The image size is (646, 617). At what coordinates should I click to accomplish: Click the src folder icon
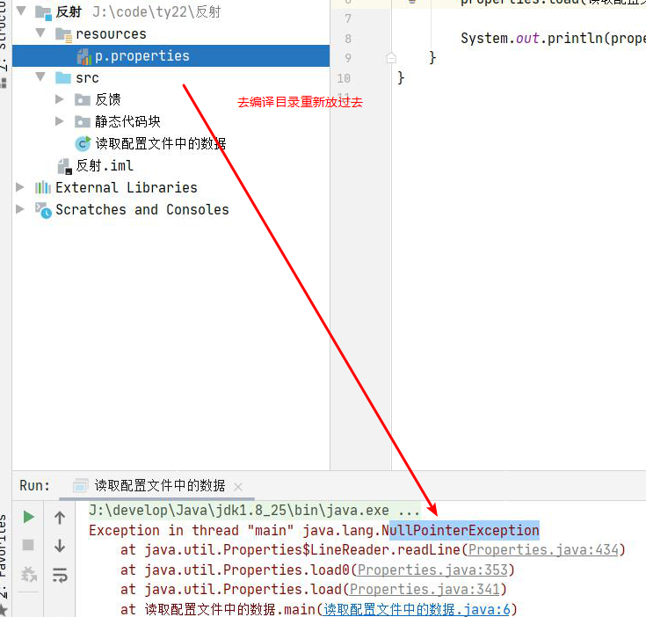coord(63,78)
